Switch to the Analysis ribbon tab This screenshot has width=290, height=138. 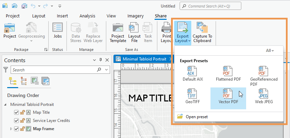(87, 16)
